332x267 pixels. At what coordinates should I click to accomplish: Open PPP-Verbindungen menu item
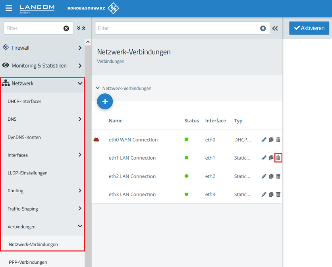pyautogui.click(x=28, y=262)
